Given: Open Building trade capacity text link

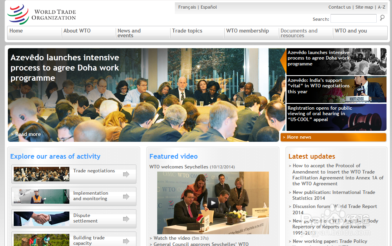Looking at the screenshot, I should point(89,241).
